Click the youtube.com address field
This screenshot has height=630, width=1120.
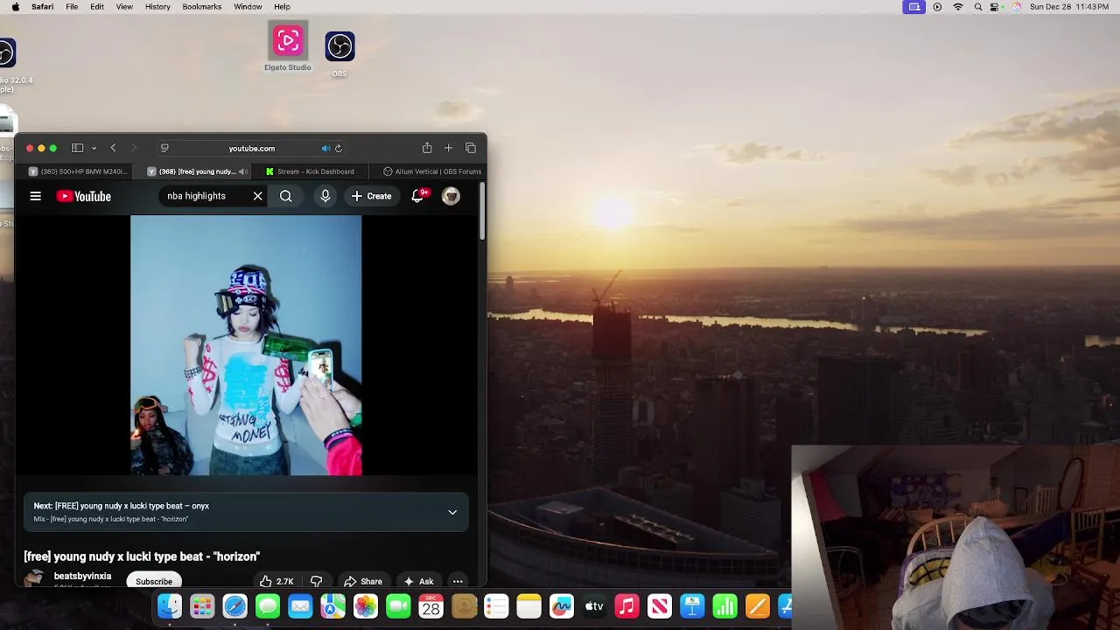click(x=252, y=148)
